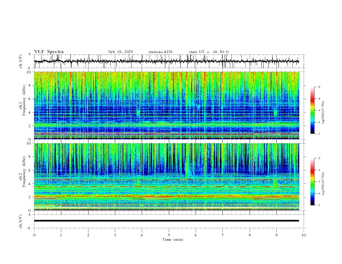This screenshot has width=342, height=264.
Task: Click the ch.3 flat black waveform trace
Action: click(166, 221)
